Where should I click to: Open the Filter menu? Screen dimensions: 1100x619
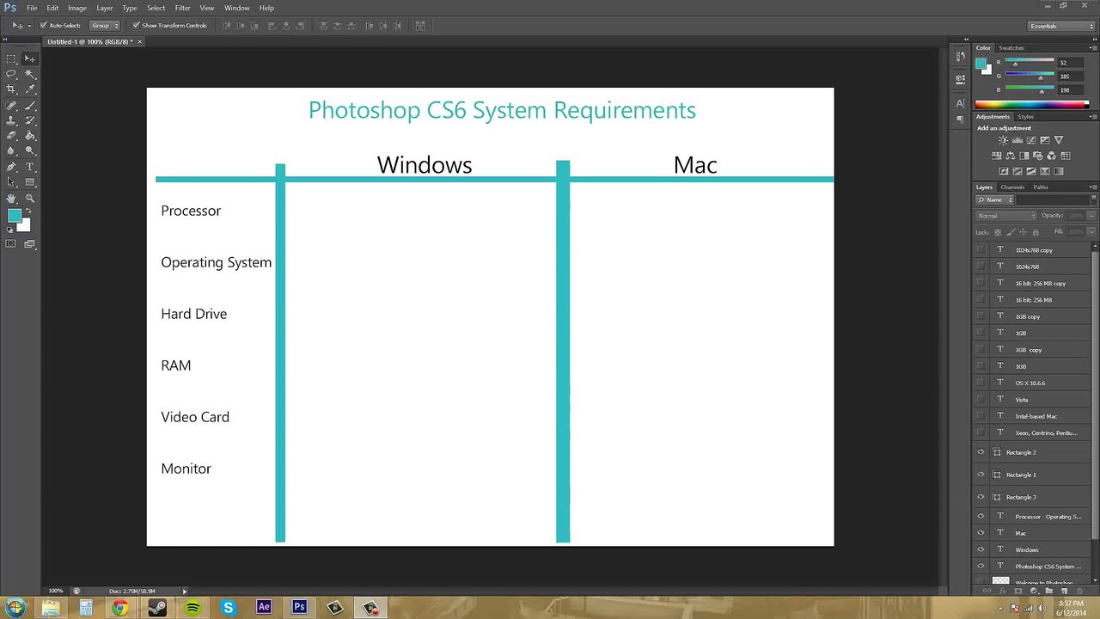[182, 8]
